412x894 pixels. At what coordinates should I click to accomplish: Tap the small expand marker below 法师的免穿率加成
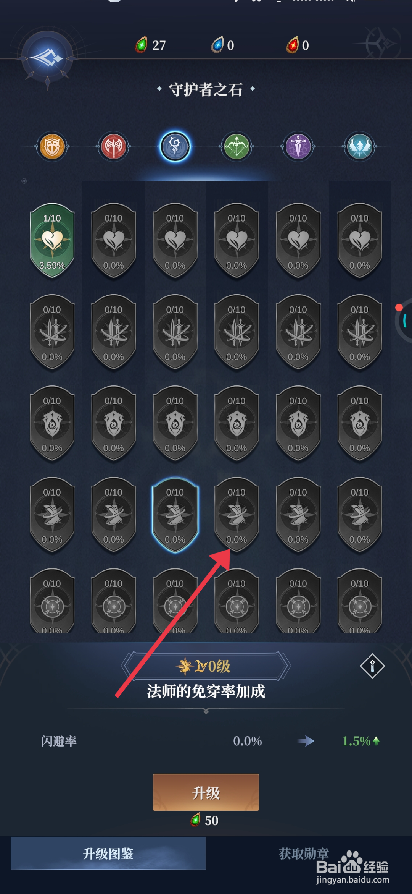[x=206, y=711]
